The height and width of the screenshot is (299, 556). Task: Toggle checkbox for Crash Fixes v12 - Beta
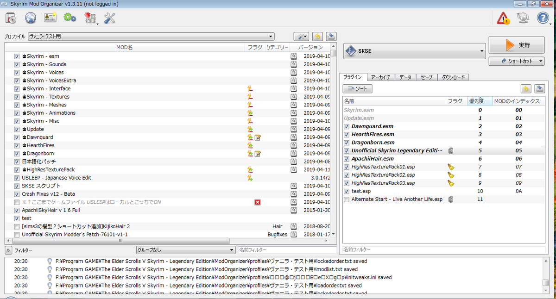click(17, 194)
